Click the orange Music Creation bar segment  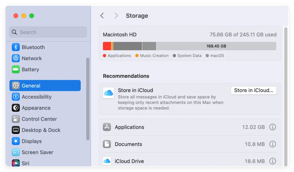[112, 46]
